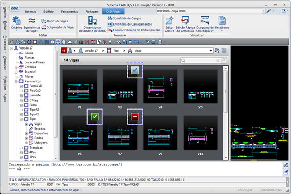The image size is (291, 194).
Task: Select the V1 beam thumbnail
Action: tap(80, 86)
